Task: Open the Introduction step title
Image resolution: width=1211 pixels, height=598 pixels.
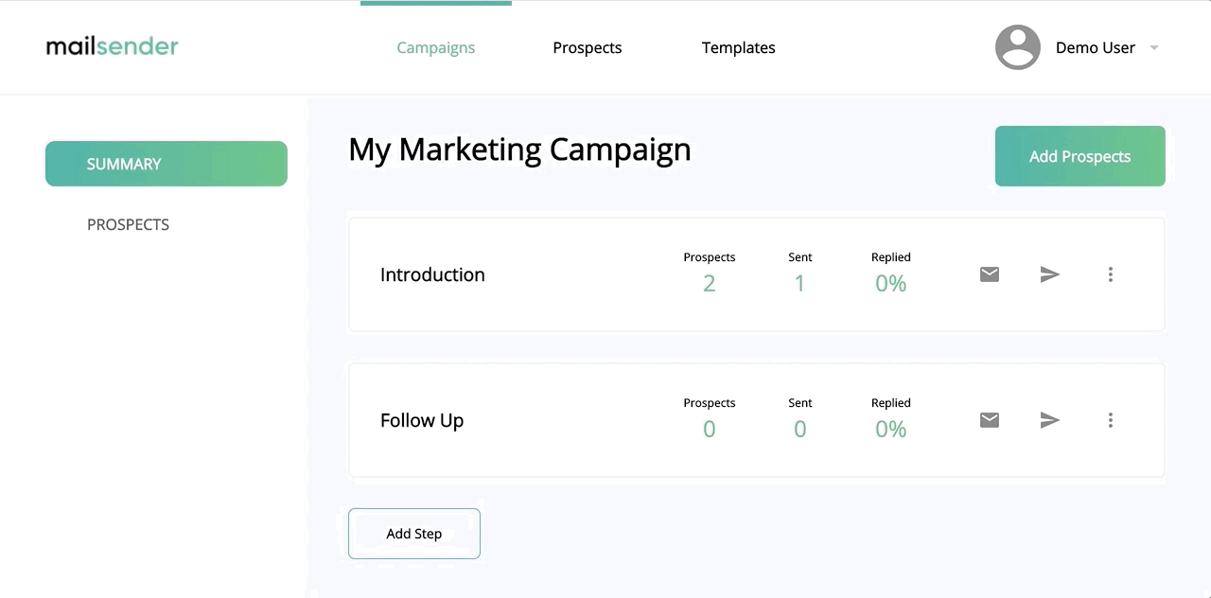Action: click(432, 274)
